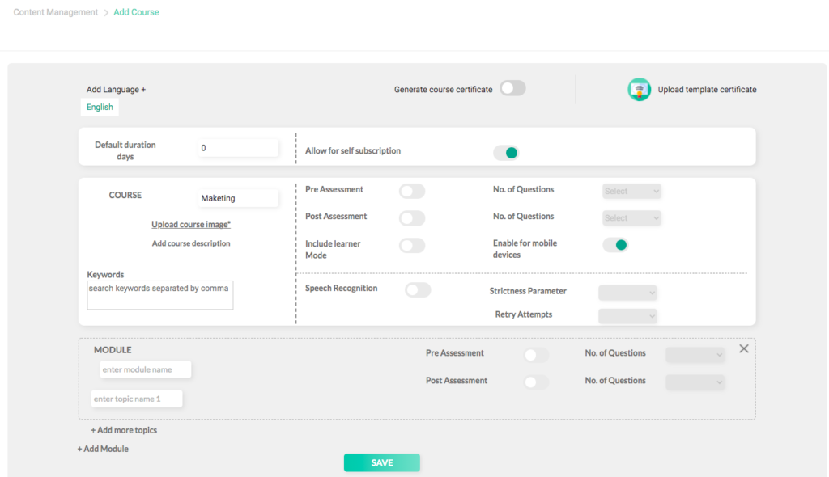This screenshot has width=829, height=477.
Task: Switch on Speech Recognition toggle
Action: point(418,289)
